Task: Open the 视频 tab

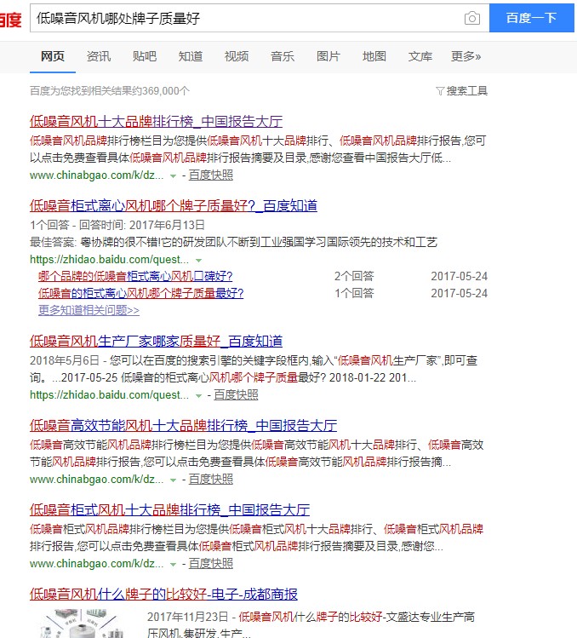Action: 237,56
